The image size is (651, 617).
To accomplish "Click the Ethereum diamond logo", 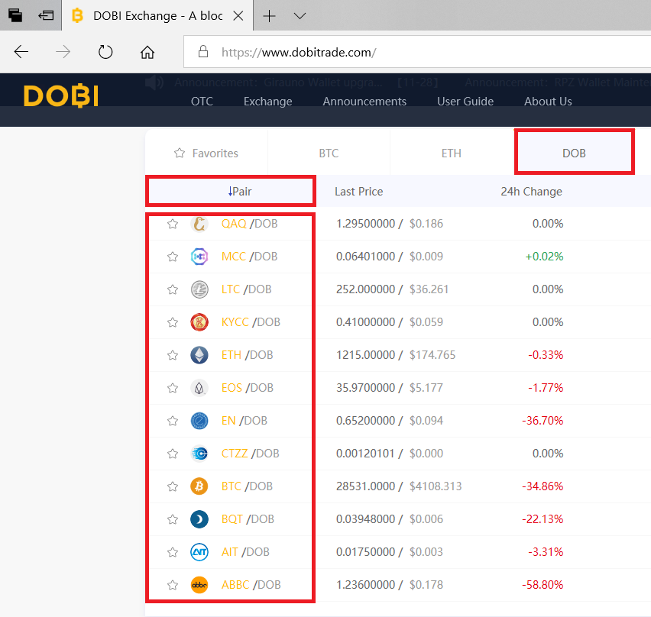I will click(x=199, y=355).
